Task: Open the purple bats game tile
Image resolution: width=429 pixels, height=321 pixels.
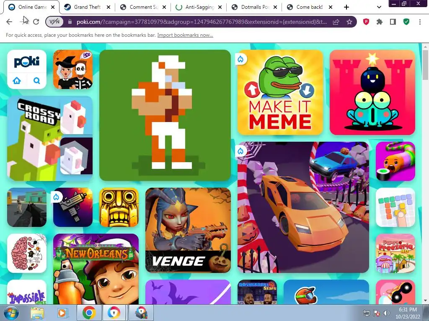Action: point(188,292)
